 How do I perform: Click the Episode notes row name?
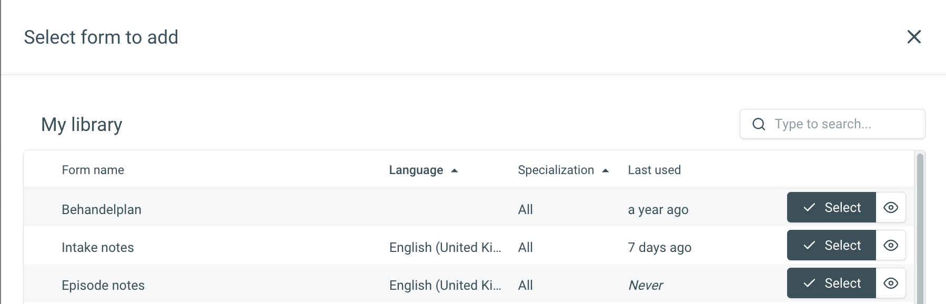point(103,285)
